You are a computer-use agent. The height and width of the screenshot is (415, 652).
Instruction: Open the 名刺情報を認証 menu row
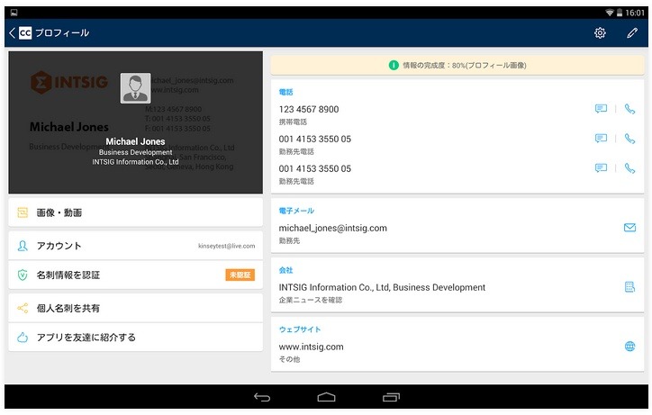click(136, 275)
